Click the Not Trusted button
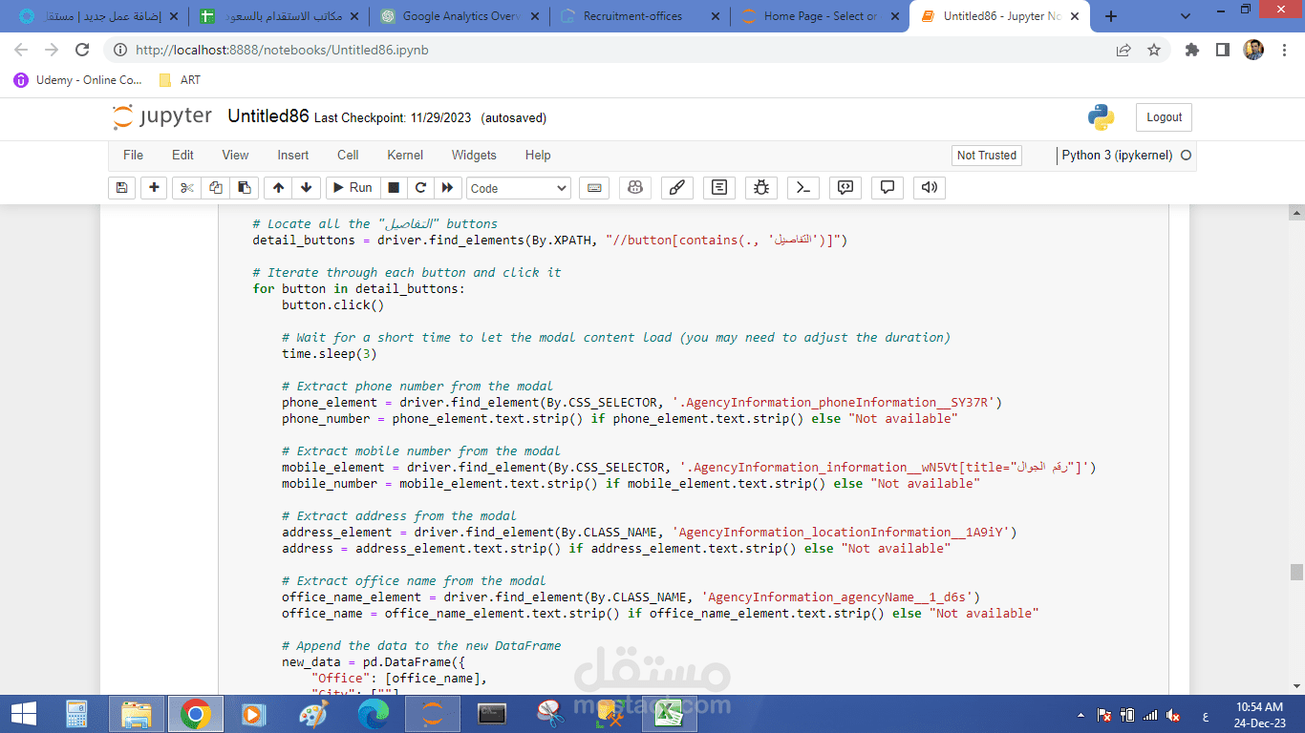Image resolution: width=1305 pixels, height=733 pixels. tap(987, 156)
